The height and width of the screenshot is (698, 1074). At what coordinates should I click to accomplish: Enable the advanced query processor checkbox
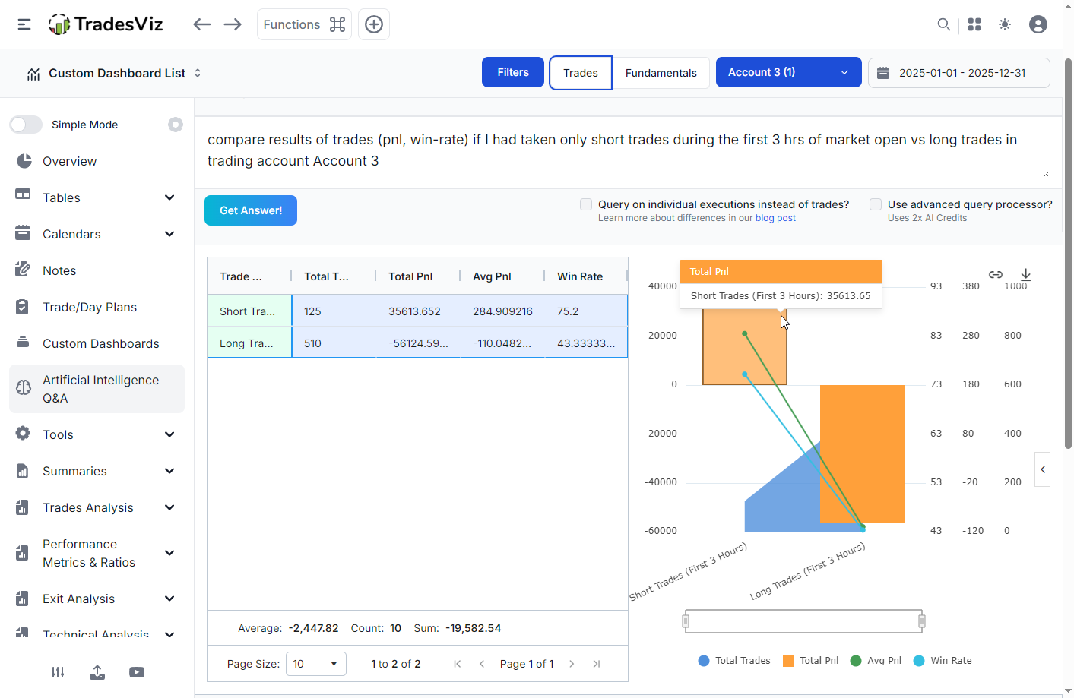click(875, 204)
